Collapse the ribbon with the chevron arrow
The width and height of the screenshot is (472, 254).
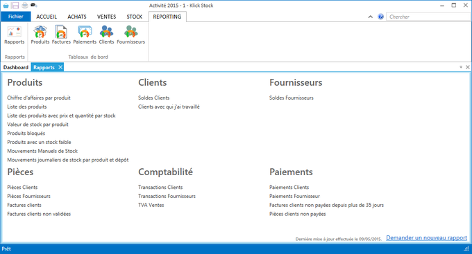coord(371,17)
